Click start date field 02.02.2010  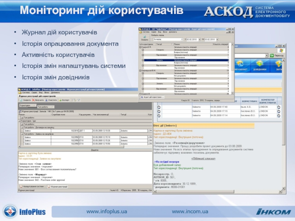pos(192,39)
